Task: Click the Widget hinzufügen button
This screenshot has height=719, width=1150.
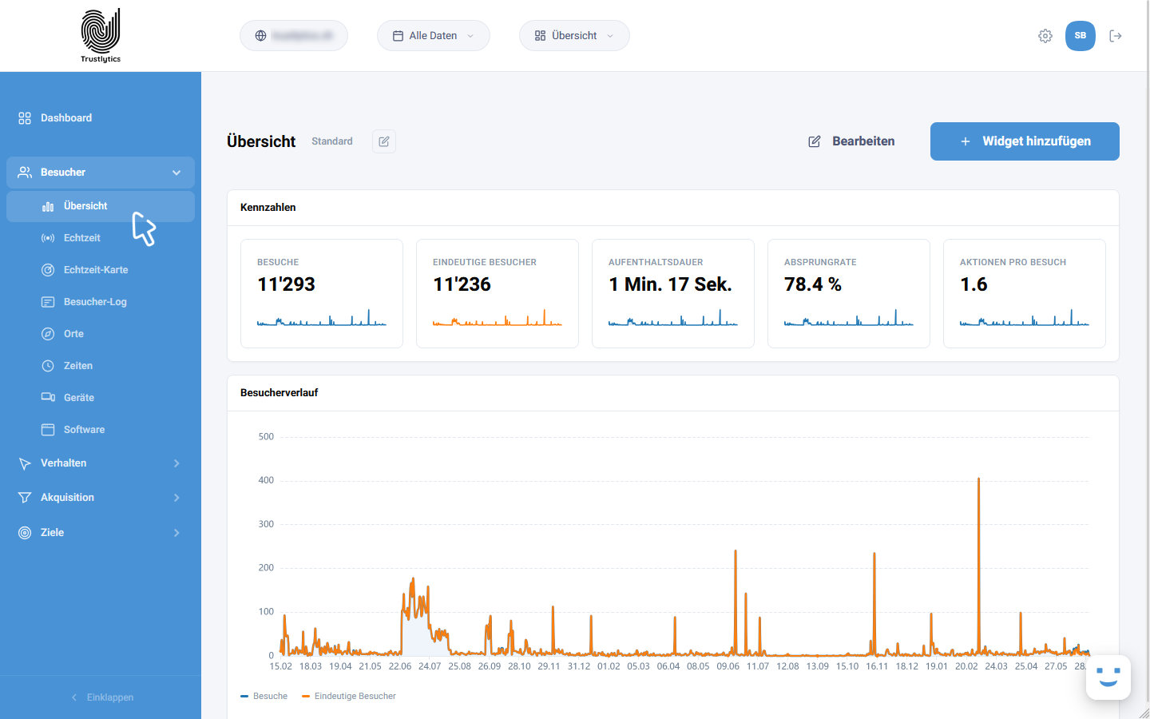Action: (x=1025, y=141)
